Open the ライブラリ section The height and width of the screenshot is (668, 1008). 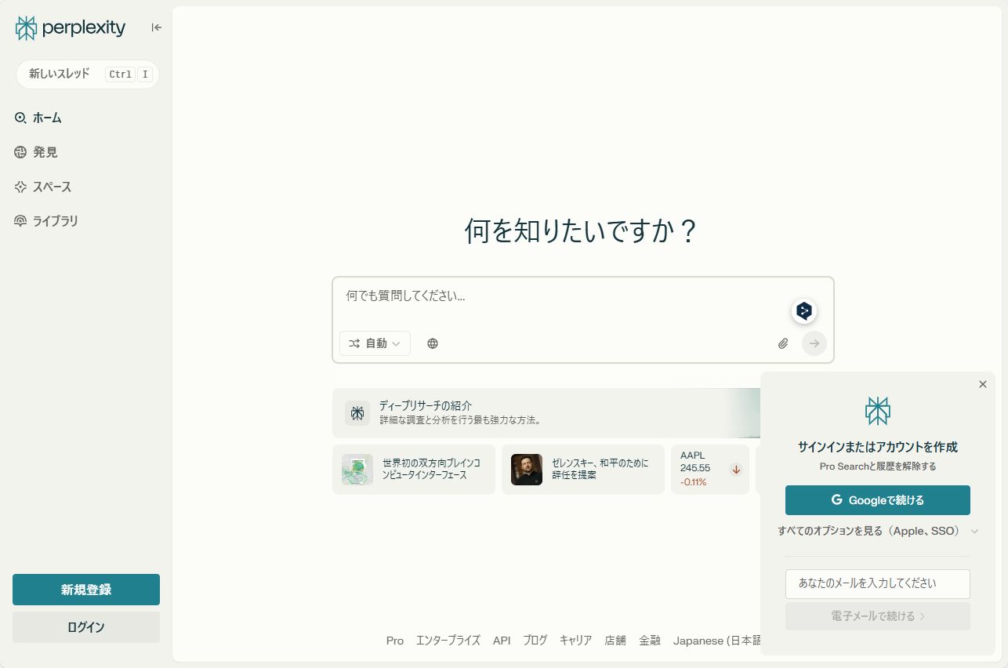[x=55, y=220]
